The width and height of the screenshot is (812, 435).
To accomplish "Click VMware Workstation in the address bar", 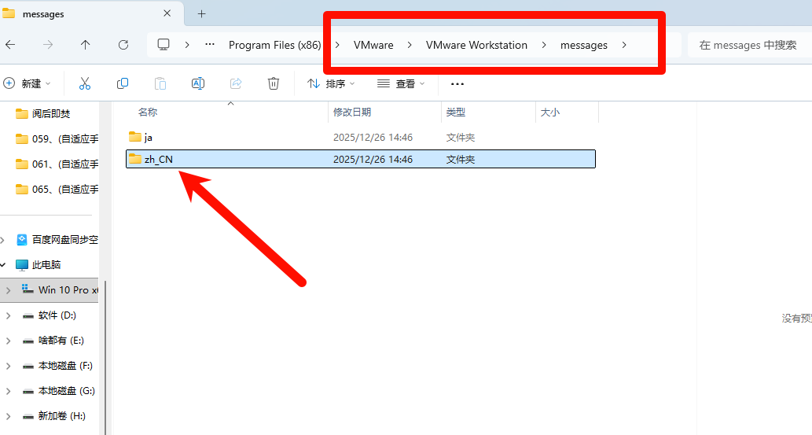I will [476, 45].
